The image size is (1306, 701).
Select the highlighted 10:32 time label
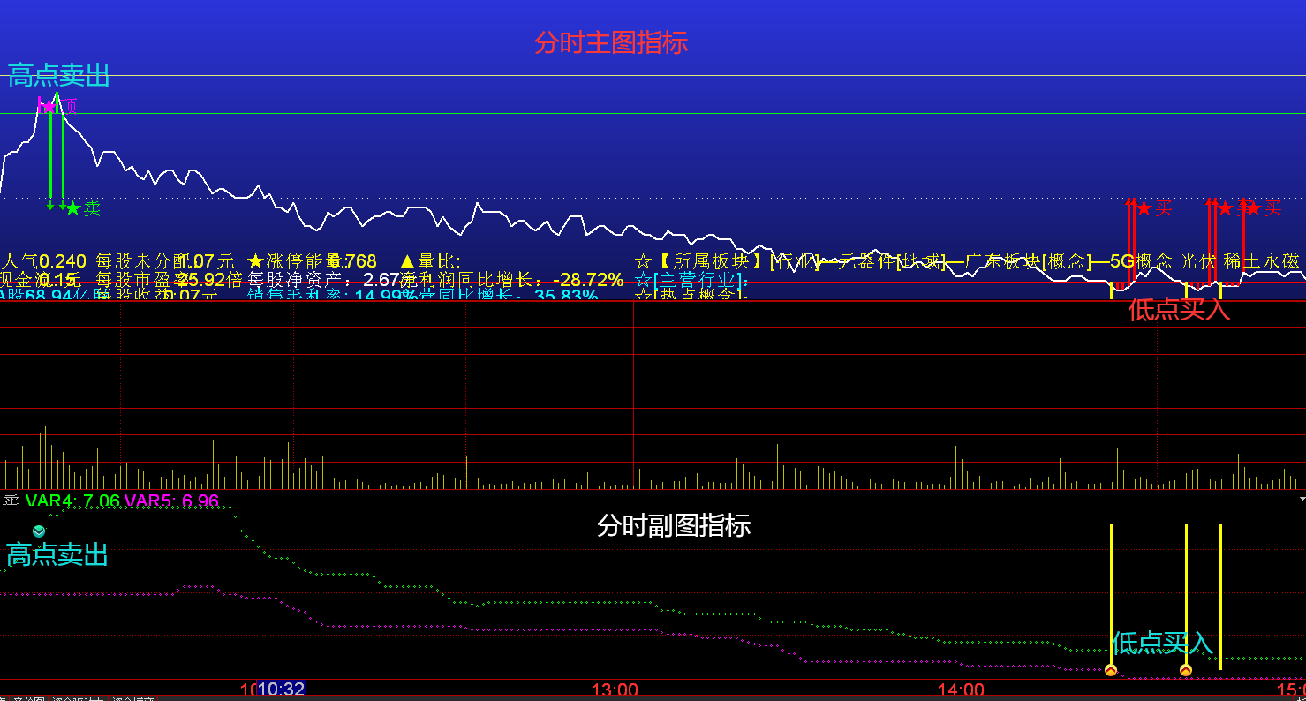pyautogui.click(x=282, y=690)
